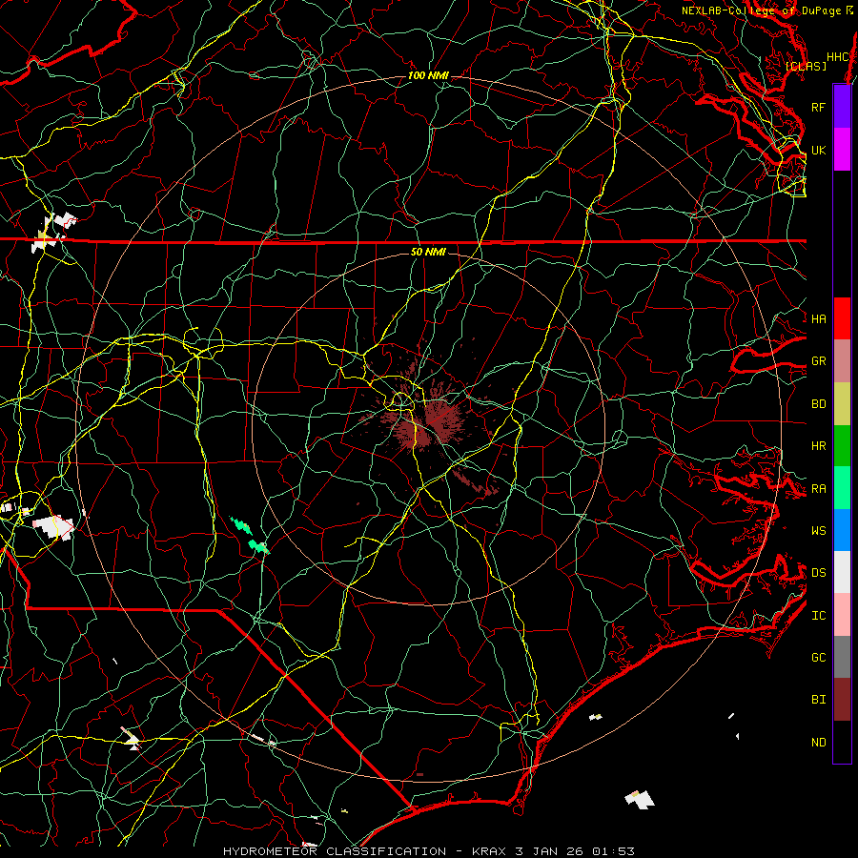Click the GC legend label

point(819,657)
